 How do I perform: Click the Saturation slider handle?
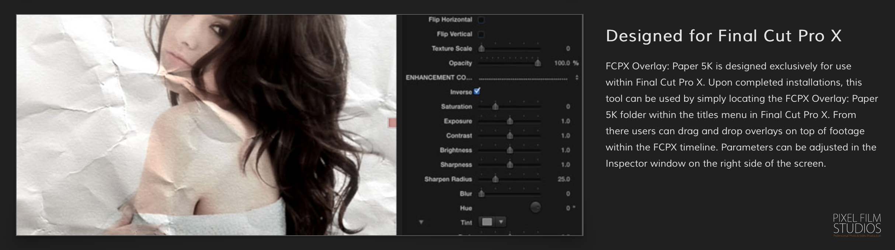click(x=495, y=107)
